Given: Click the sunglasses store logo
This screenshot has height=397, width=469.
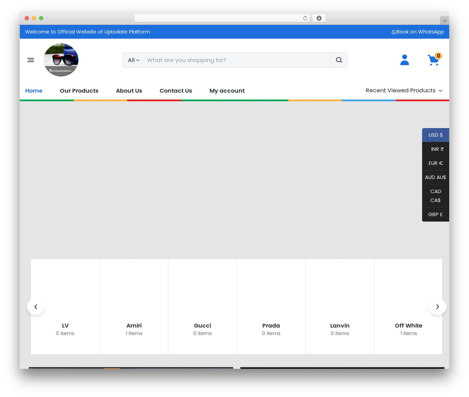Looking at the screenshot, I should tap(61, 60).
